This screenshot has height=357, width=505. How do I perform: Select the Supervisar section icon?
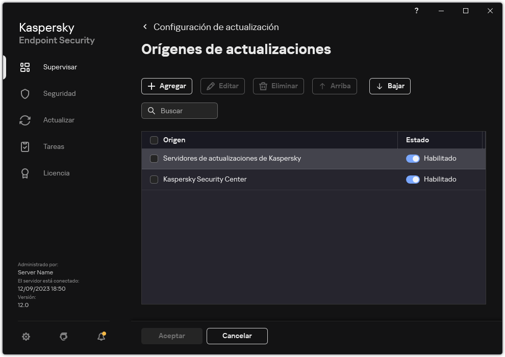point(24,67)
